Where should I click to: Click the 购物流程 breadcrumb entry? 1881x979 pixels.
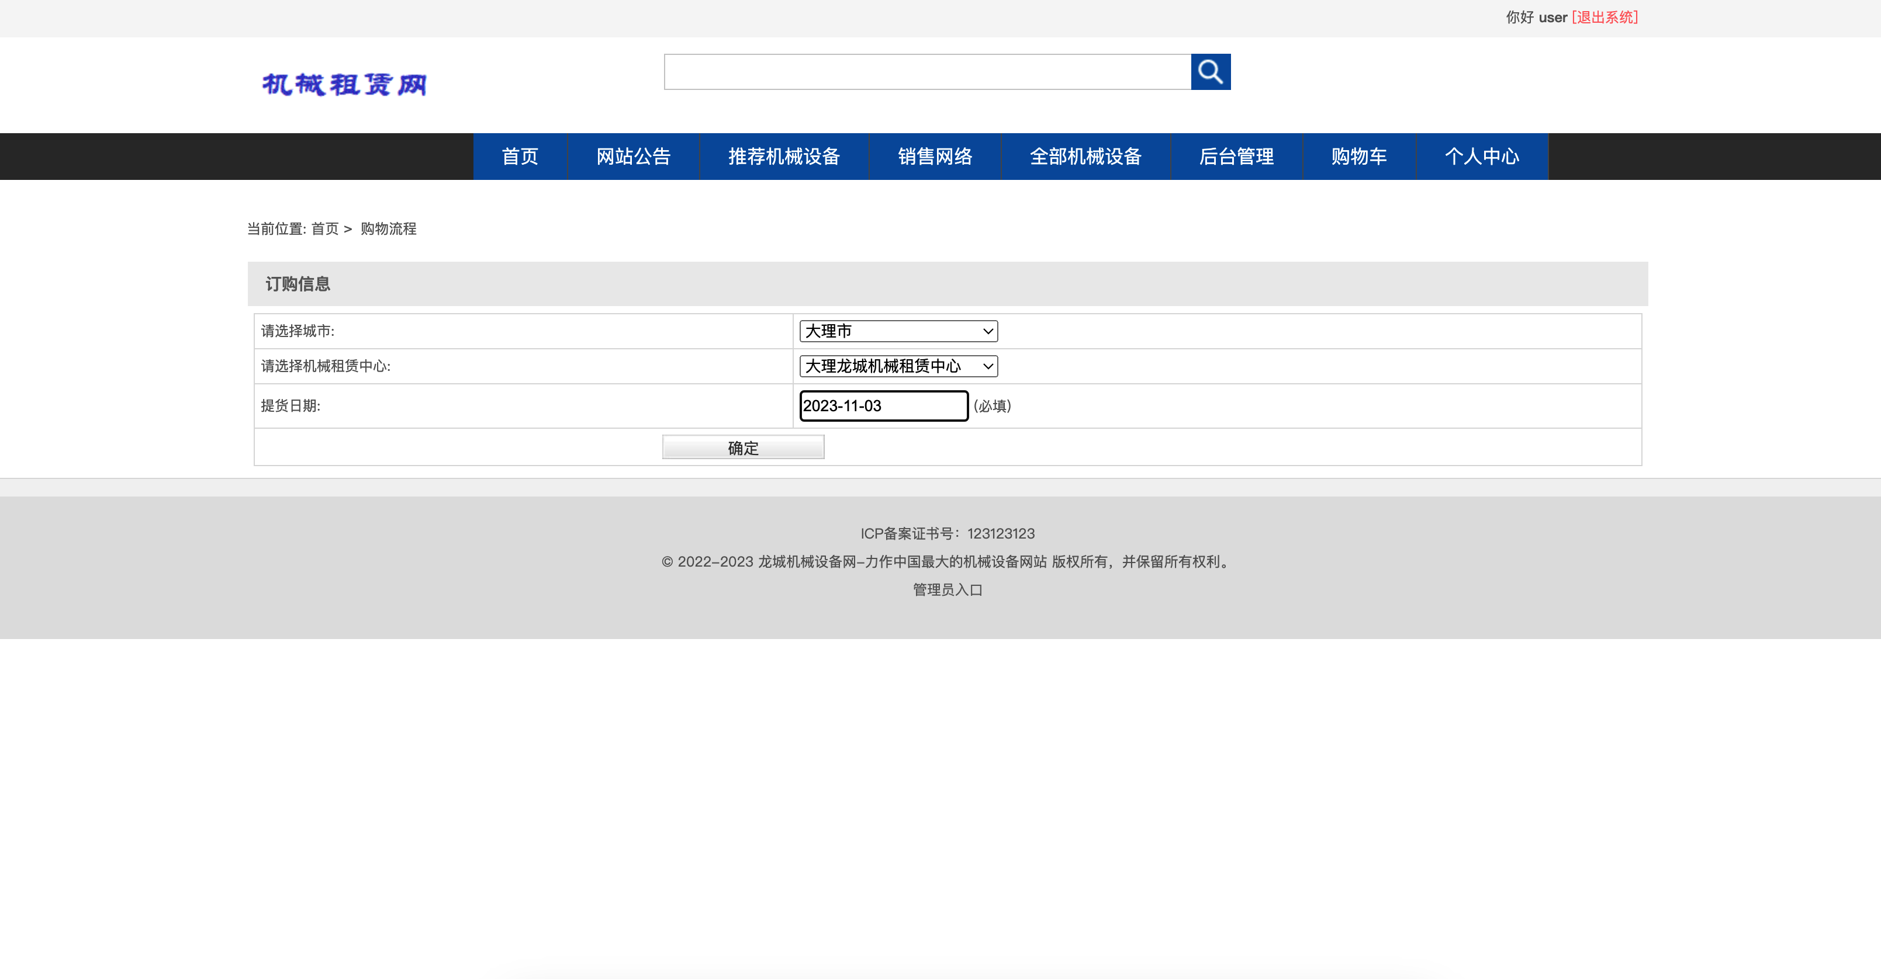[387, 228]
